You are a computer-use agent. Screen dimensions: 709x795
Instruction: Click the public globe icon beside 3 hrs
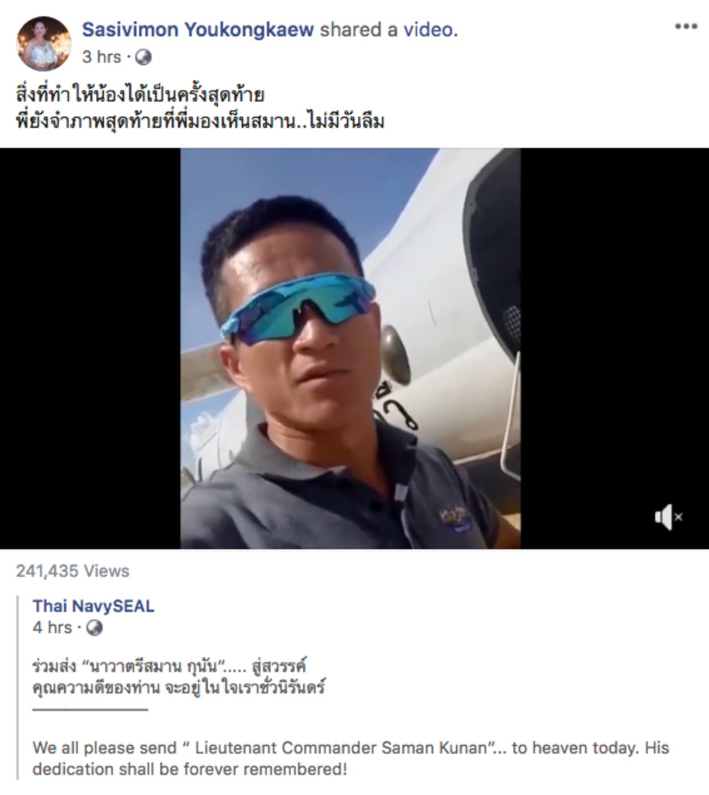coord(143,57)
